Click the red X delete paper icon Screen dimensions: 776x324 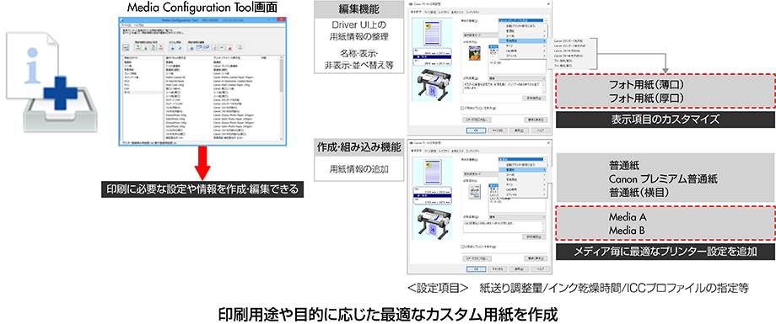pyautogui.click(x=229, y=48)
